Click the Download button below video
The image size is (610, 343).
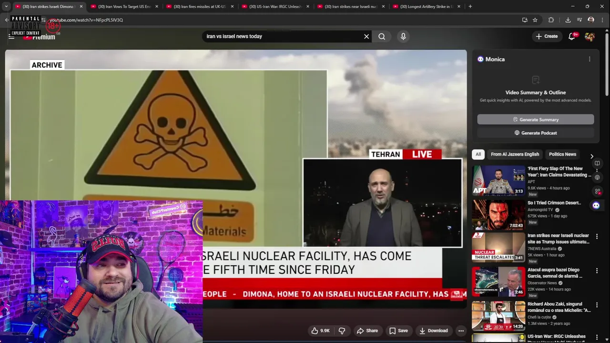click(x=433, y=331)
